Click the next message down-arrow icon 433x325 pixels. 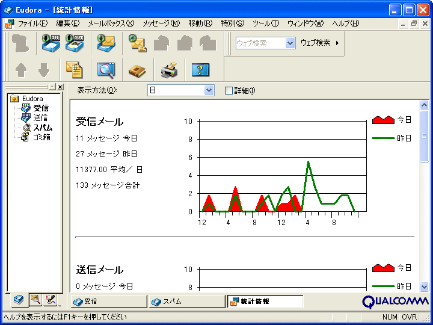click(x=44, y=70)
